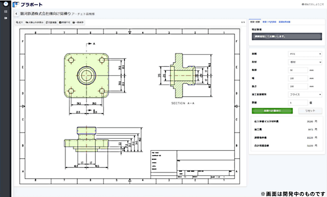Screen dimensions: 327x197
Task: Click the fourth drawing toolbar button, 見積不可
Action: (x=64, y=22)
